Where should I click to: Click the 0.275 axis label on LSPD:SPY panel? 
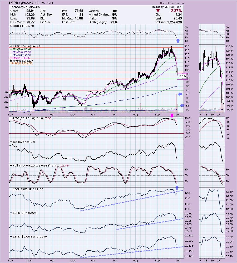(188, 214)
